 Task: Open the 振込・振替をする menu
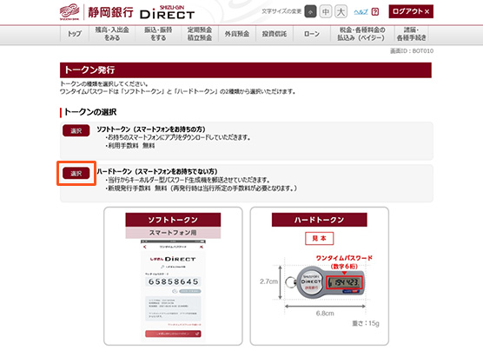click(x=158, y=34)
